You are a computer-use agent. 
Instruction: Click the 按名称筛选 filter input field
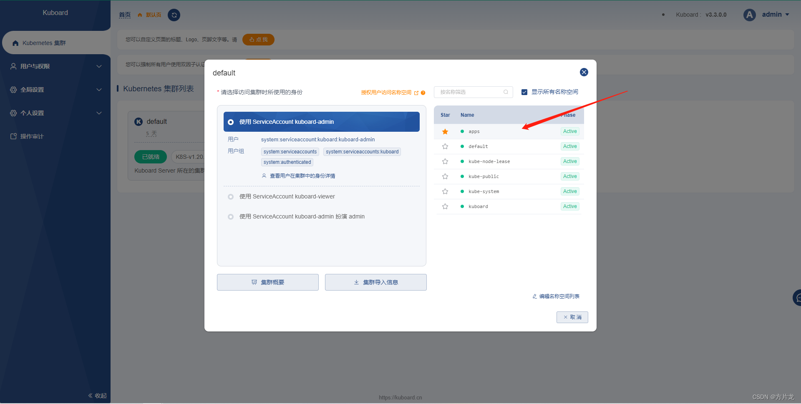coord(467,92)
